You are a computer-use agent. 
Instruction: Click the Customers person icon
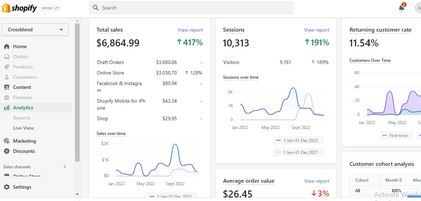click(7, 77)
